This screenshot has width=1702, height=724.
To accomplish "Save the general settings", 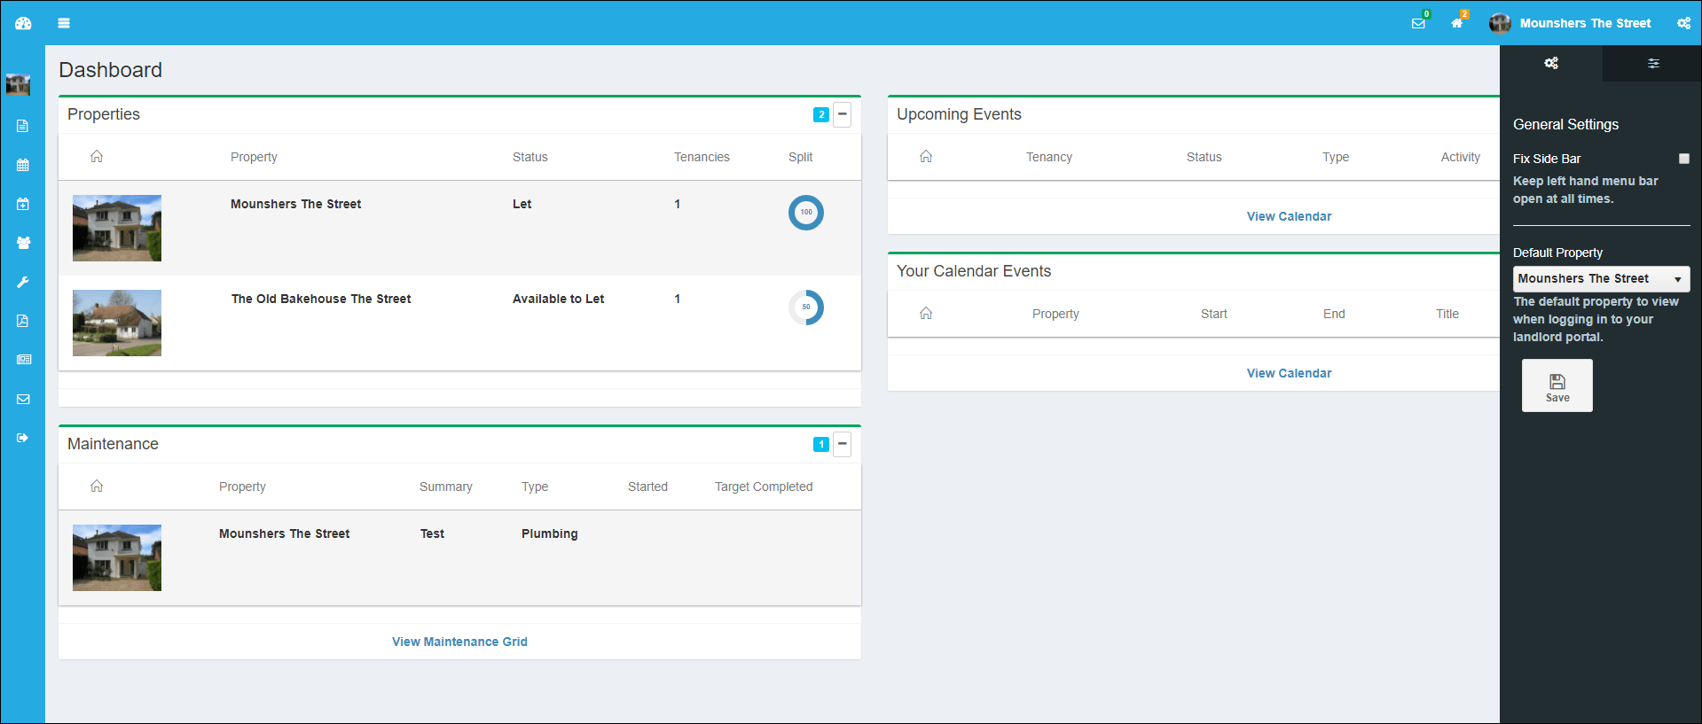I will pos(1557,385).
